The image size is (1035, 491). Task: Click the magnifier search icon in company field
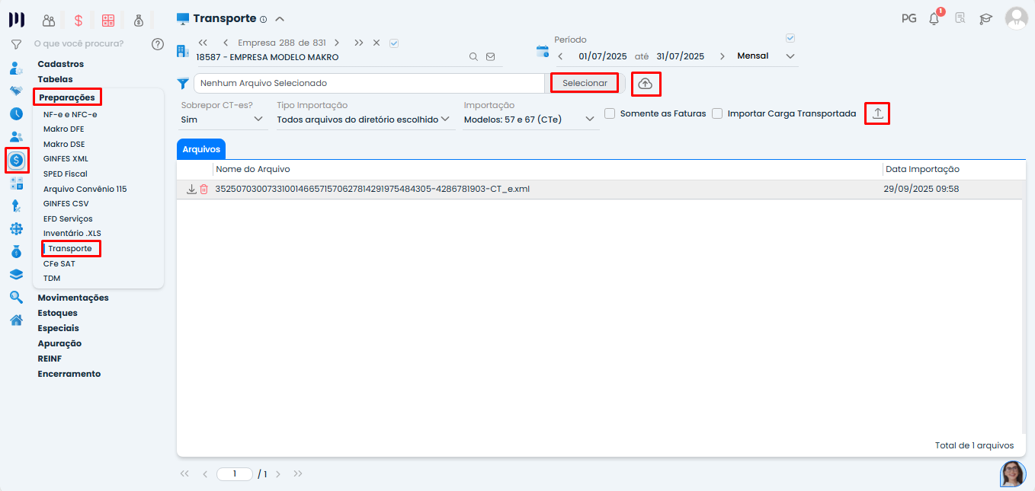473,57
